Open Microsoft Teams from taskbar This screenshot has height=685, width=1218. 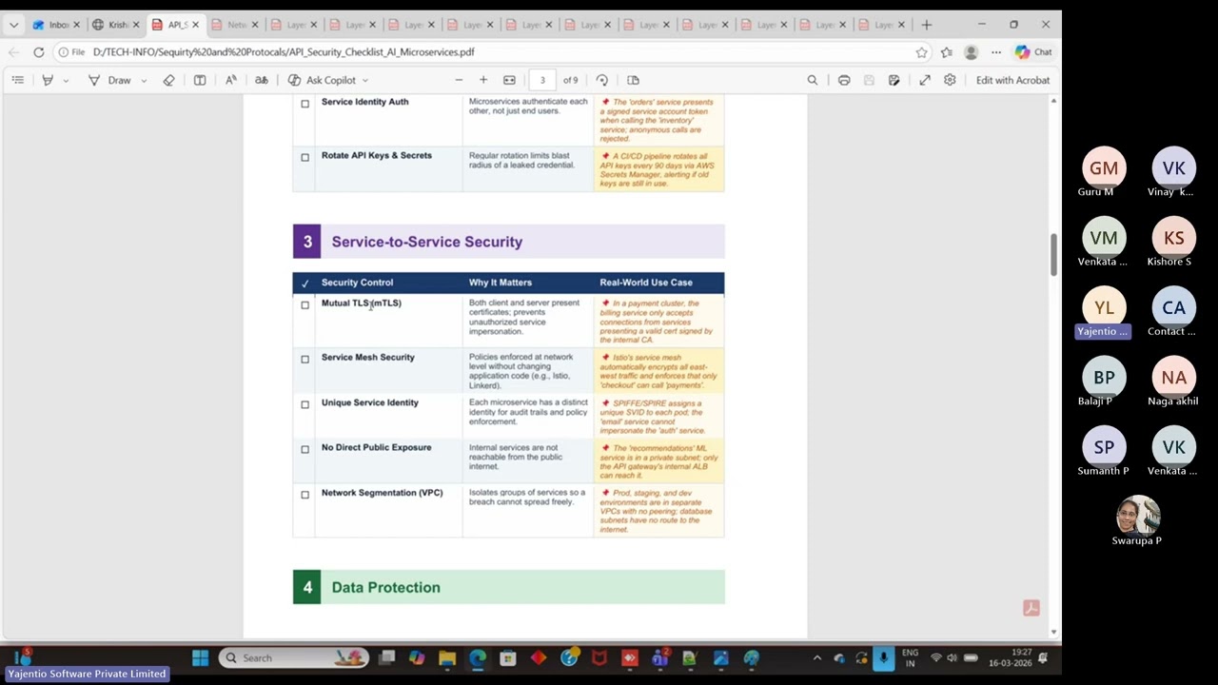659,657
